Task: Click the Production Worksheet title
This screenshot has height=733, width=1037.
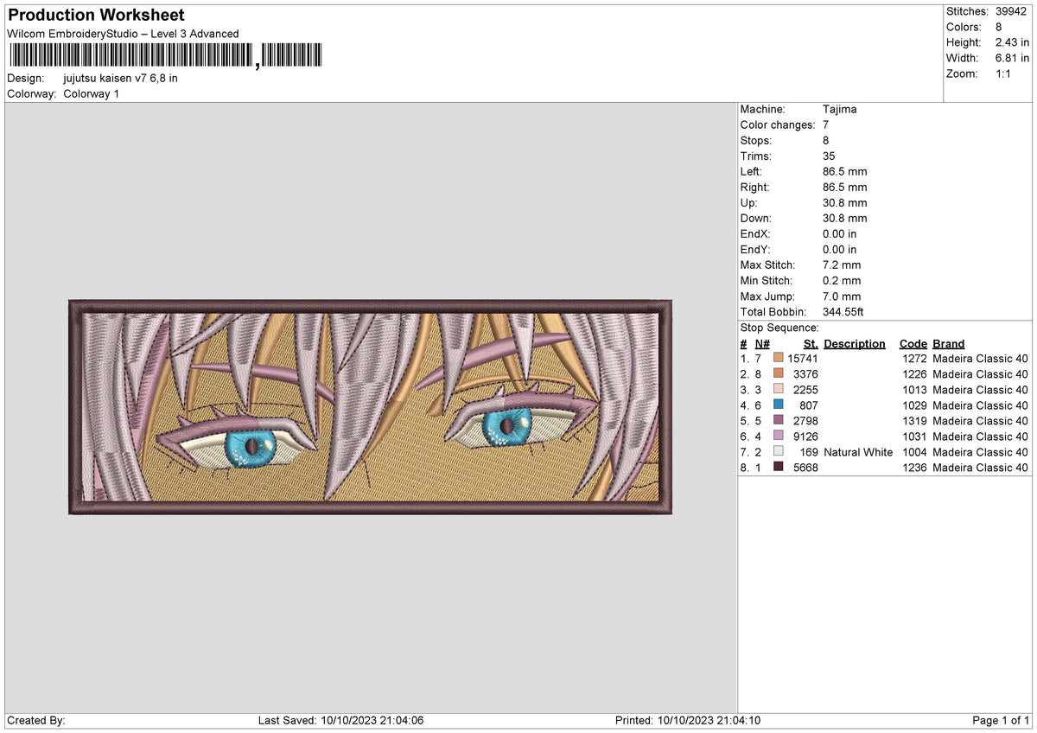Action: pyautogui.click(x=96, y=16)
